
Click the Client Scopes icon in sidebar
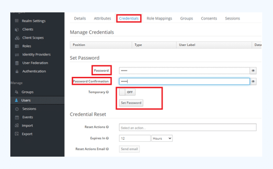(x=17, y=38)
